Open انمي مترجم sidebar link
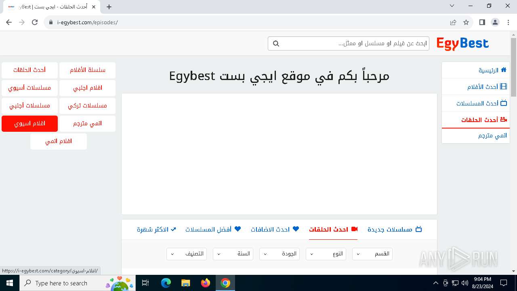The image size is (517, 291). 476,136
